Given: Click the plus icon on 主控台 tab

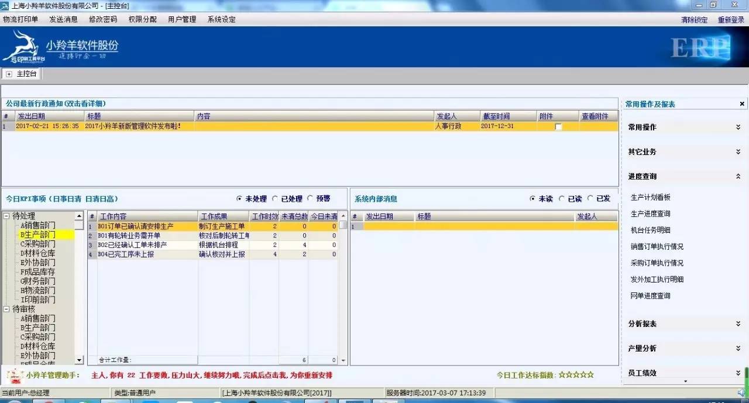Looking at the screenshot, I should [x=9, y=74].
